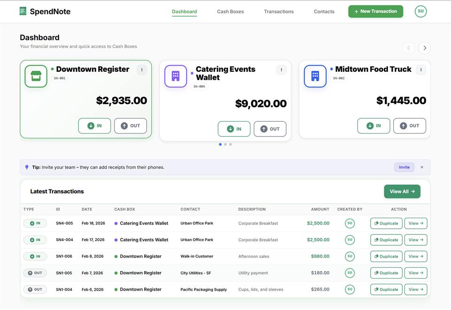Click the OUT icon on Midtown Food Truck card
The image size is (451, 310).
click(403, 125)
